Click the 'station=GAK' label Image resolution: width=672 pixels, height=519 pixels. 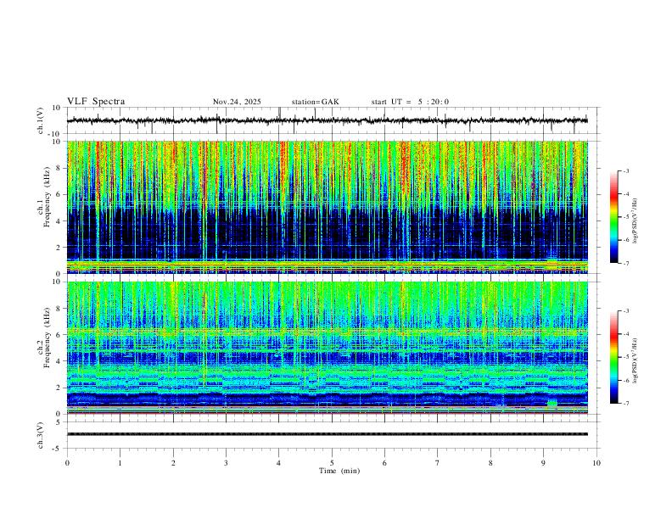(315, 102)
